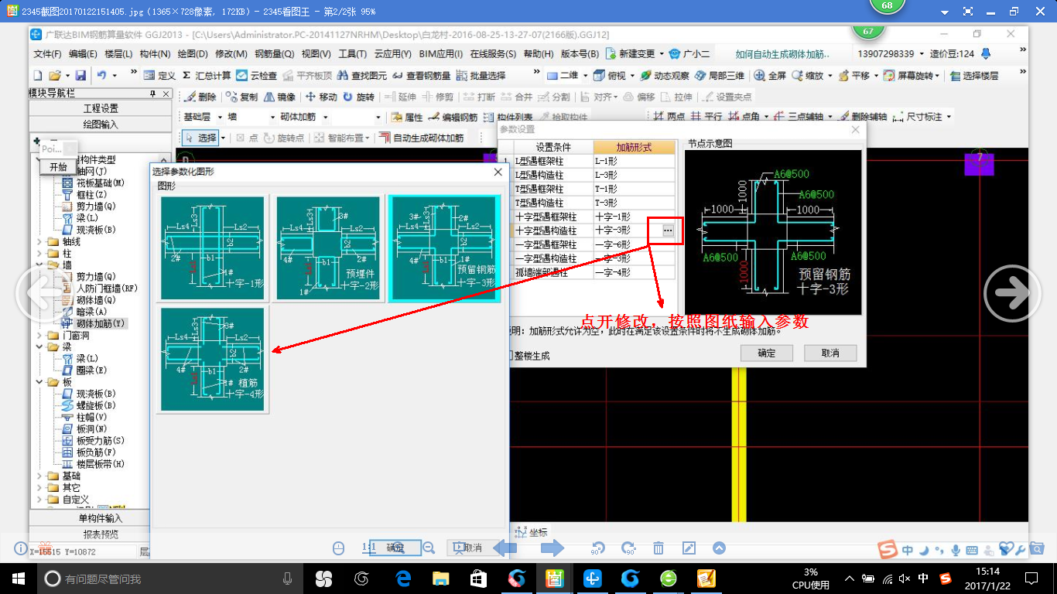Click the ellipsis button for 十字-3形

(x=667, y=230)
